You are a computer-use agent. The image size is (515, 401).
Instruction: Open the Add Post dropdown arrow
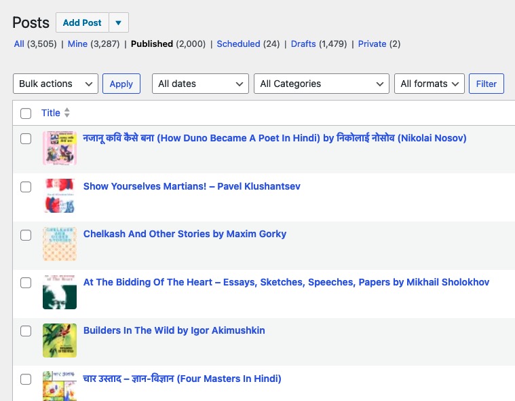point(118,23)
